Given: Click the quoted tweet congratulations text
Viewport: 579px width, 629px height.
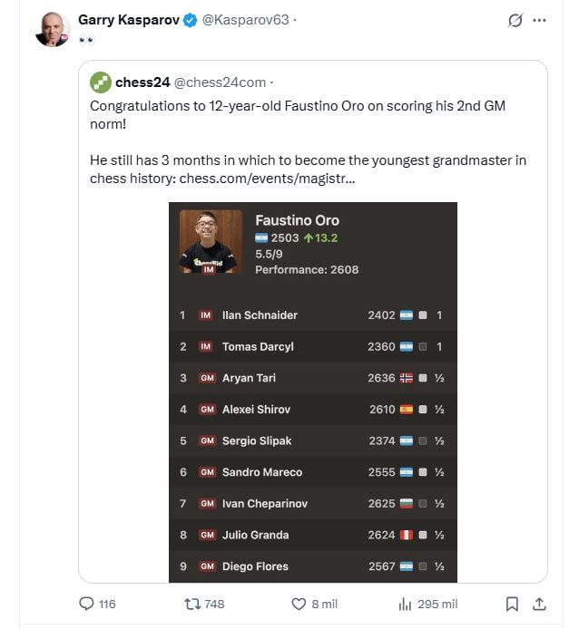Looking at the screenshot, I should [298, 115].
